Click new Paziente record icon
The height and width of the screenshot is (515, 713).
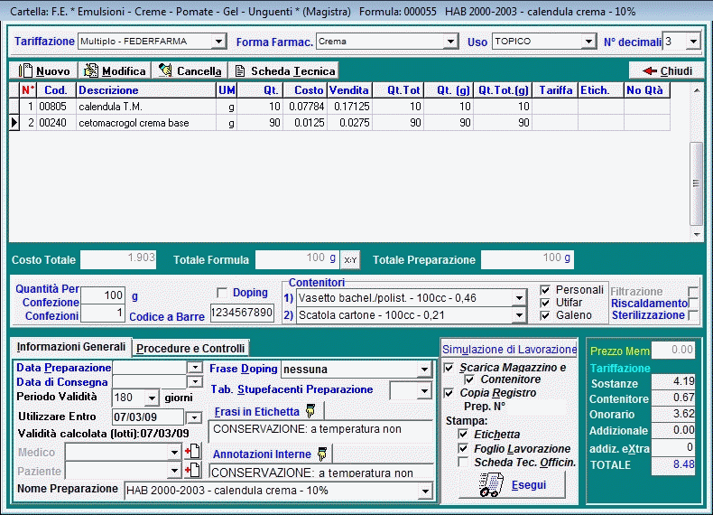tap(193, 470)
